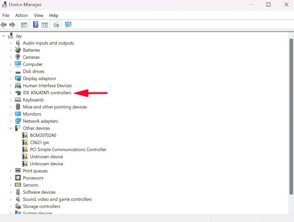Viewport: 294px width, 222px height.
Task: Click the Show/Hide Action Pane toolbar icon
Action: click(x=45, y=25)
